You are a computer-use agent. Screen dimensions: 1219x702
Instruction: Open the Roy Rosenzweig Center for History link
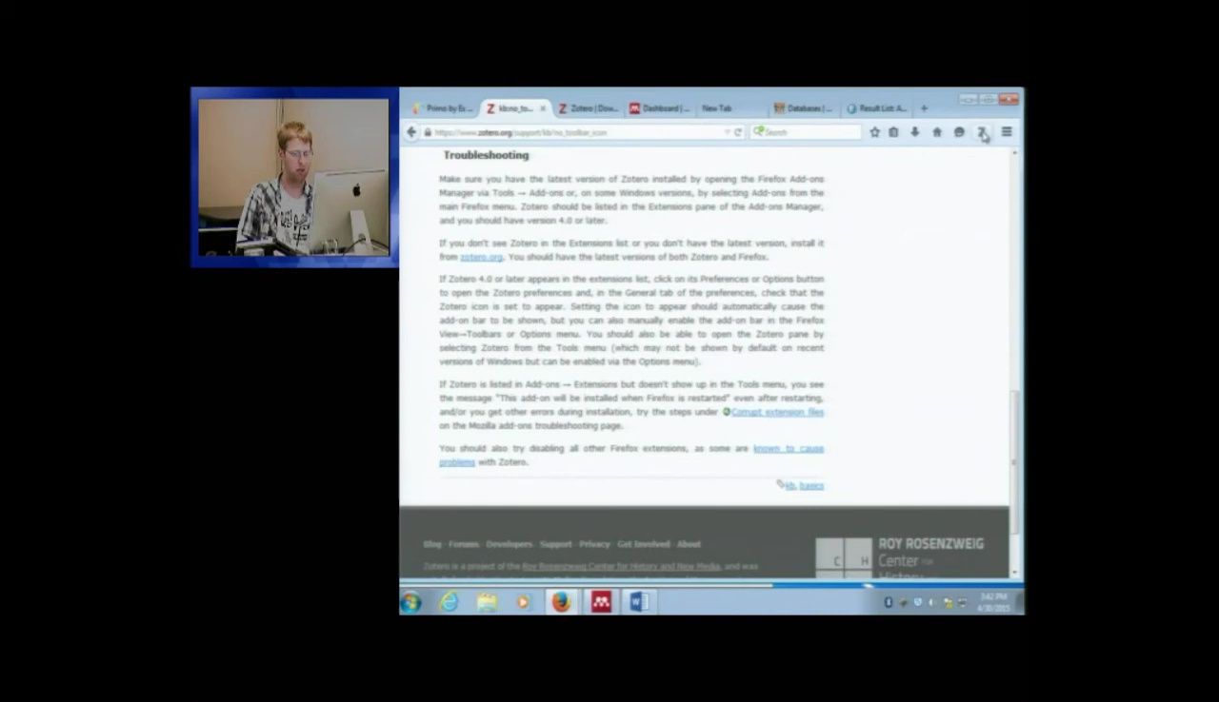[621, 566]
